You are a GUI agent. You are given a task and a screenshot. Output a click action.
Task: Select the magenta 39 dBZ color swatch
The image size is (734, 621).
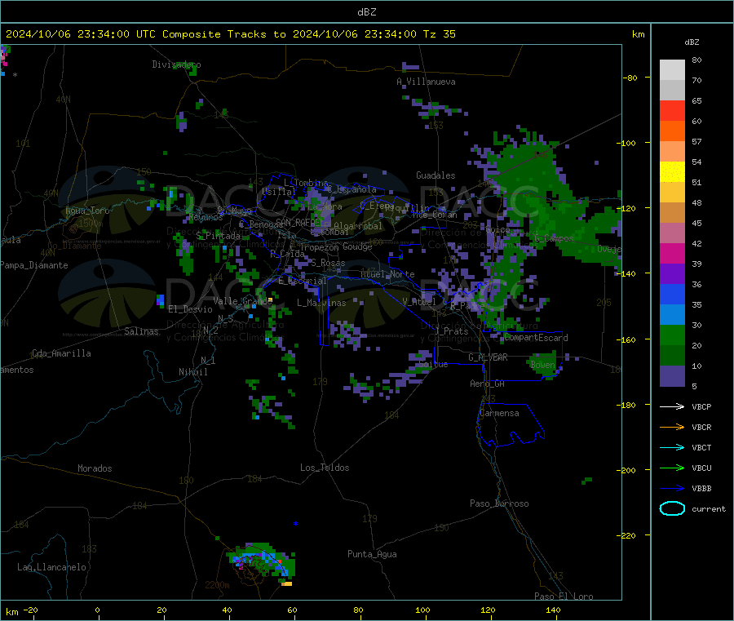(672, 253)
